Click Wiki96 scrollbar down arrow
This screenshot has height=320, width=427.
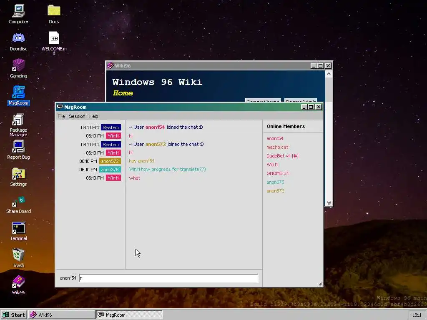pos(329,203)
